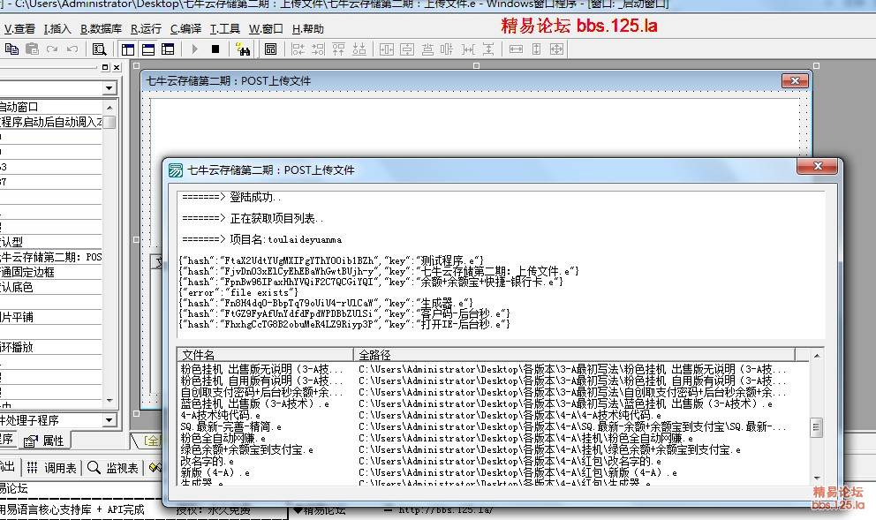This screenshot has height=520, width=876.
Task: Close the left work panel
Action: [117, 68]
